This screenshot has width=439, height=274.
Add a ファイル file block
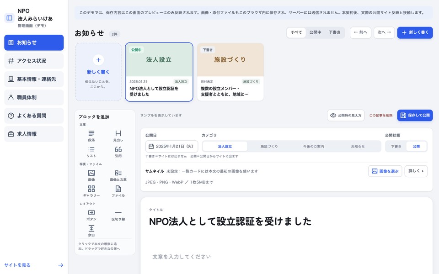(x=118, y=191)
